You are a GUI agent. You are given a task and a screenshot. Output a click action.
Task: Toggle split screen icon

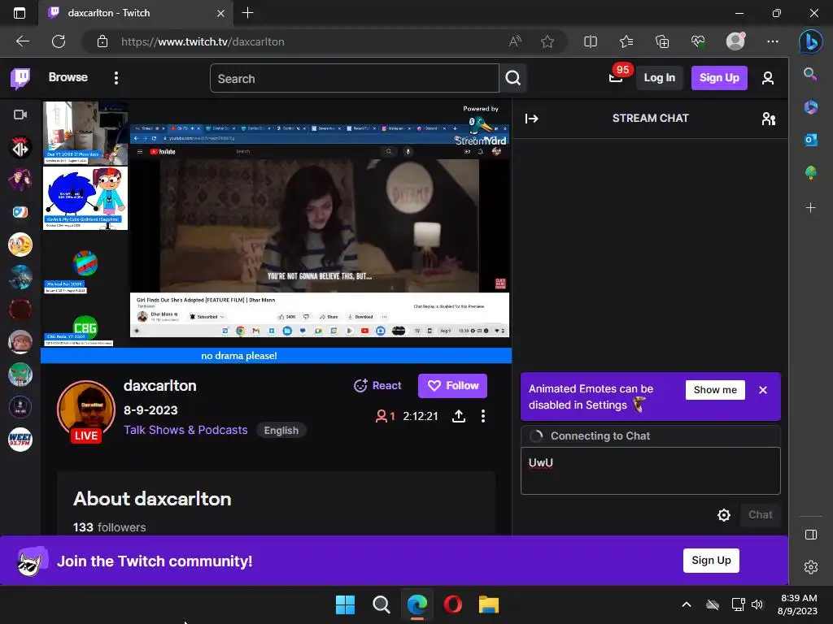coord(591,41)
